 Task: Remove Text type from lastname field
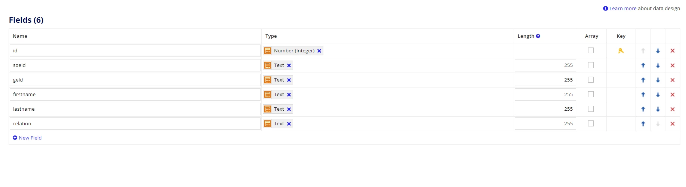tap(289, 109)
